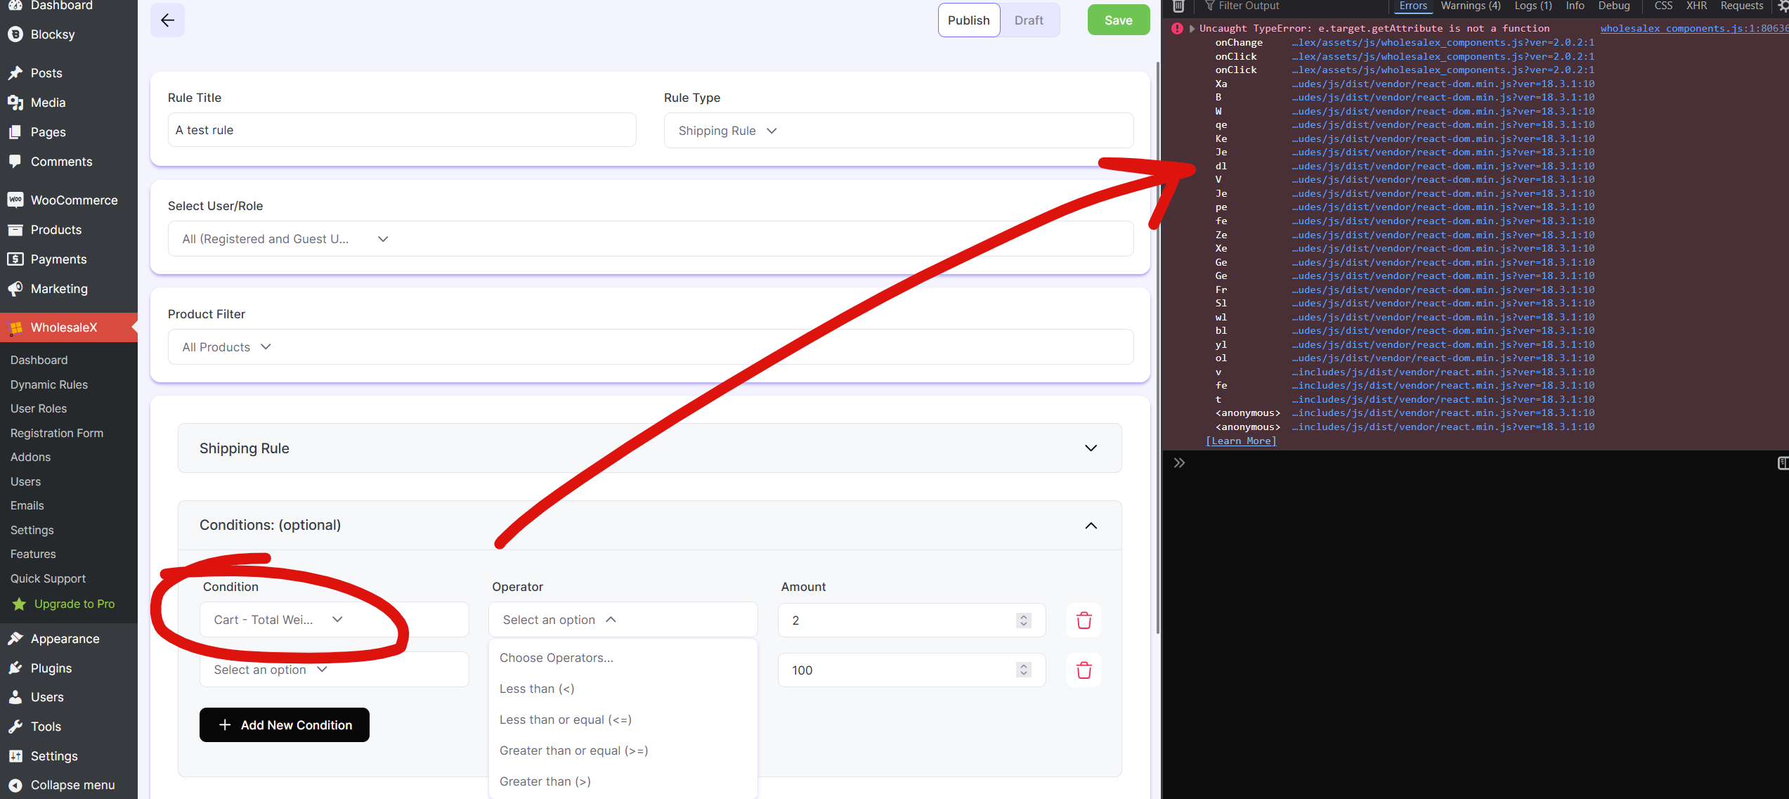Click the Tools wrench icon
This screenshot has height=799, width=1789.
15,727
